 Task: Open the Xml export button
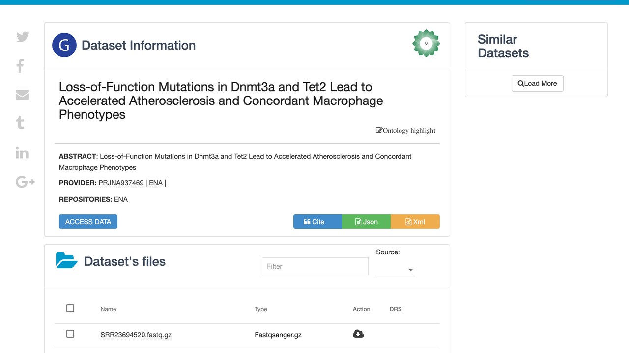pos(415,222)
